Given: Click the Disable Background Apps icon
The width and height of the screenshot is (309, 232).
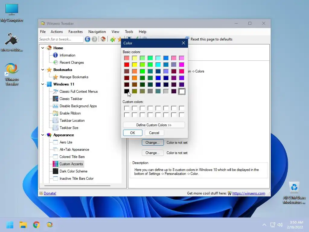Looking at the screenshot, I should coord(56,106).
